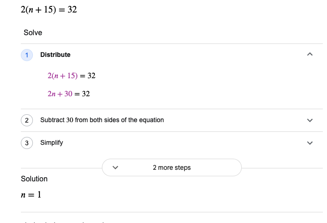Screen dimensions: 327x223
Task: Click the step 1 number circle
Action: pyautogui.click(x=27, y=55)
